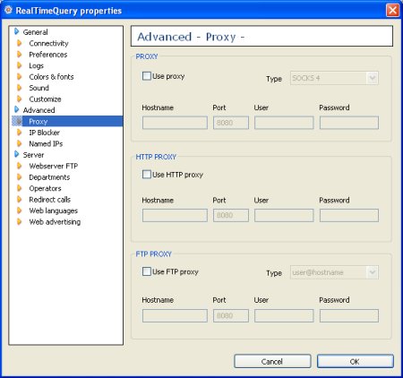Click the orange arrow icon beside Logs

(x=20, y=65)
